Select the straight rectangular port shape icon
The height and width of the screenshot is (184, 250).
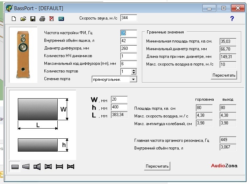click(x=15, y=167)
